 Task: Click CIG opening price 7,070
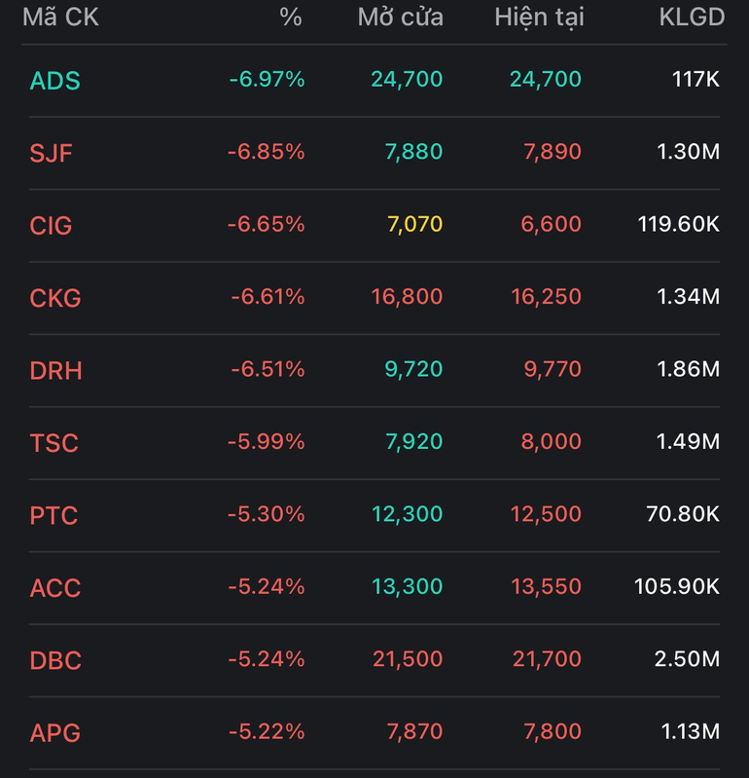[x=414, y=225]
